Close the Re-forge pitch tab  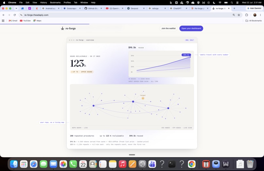(208, 8)
